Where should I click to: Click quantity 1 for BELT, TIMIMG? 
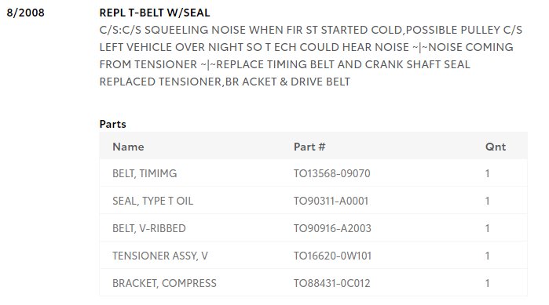488,173
